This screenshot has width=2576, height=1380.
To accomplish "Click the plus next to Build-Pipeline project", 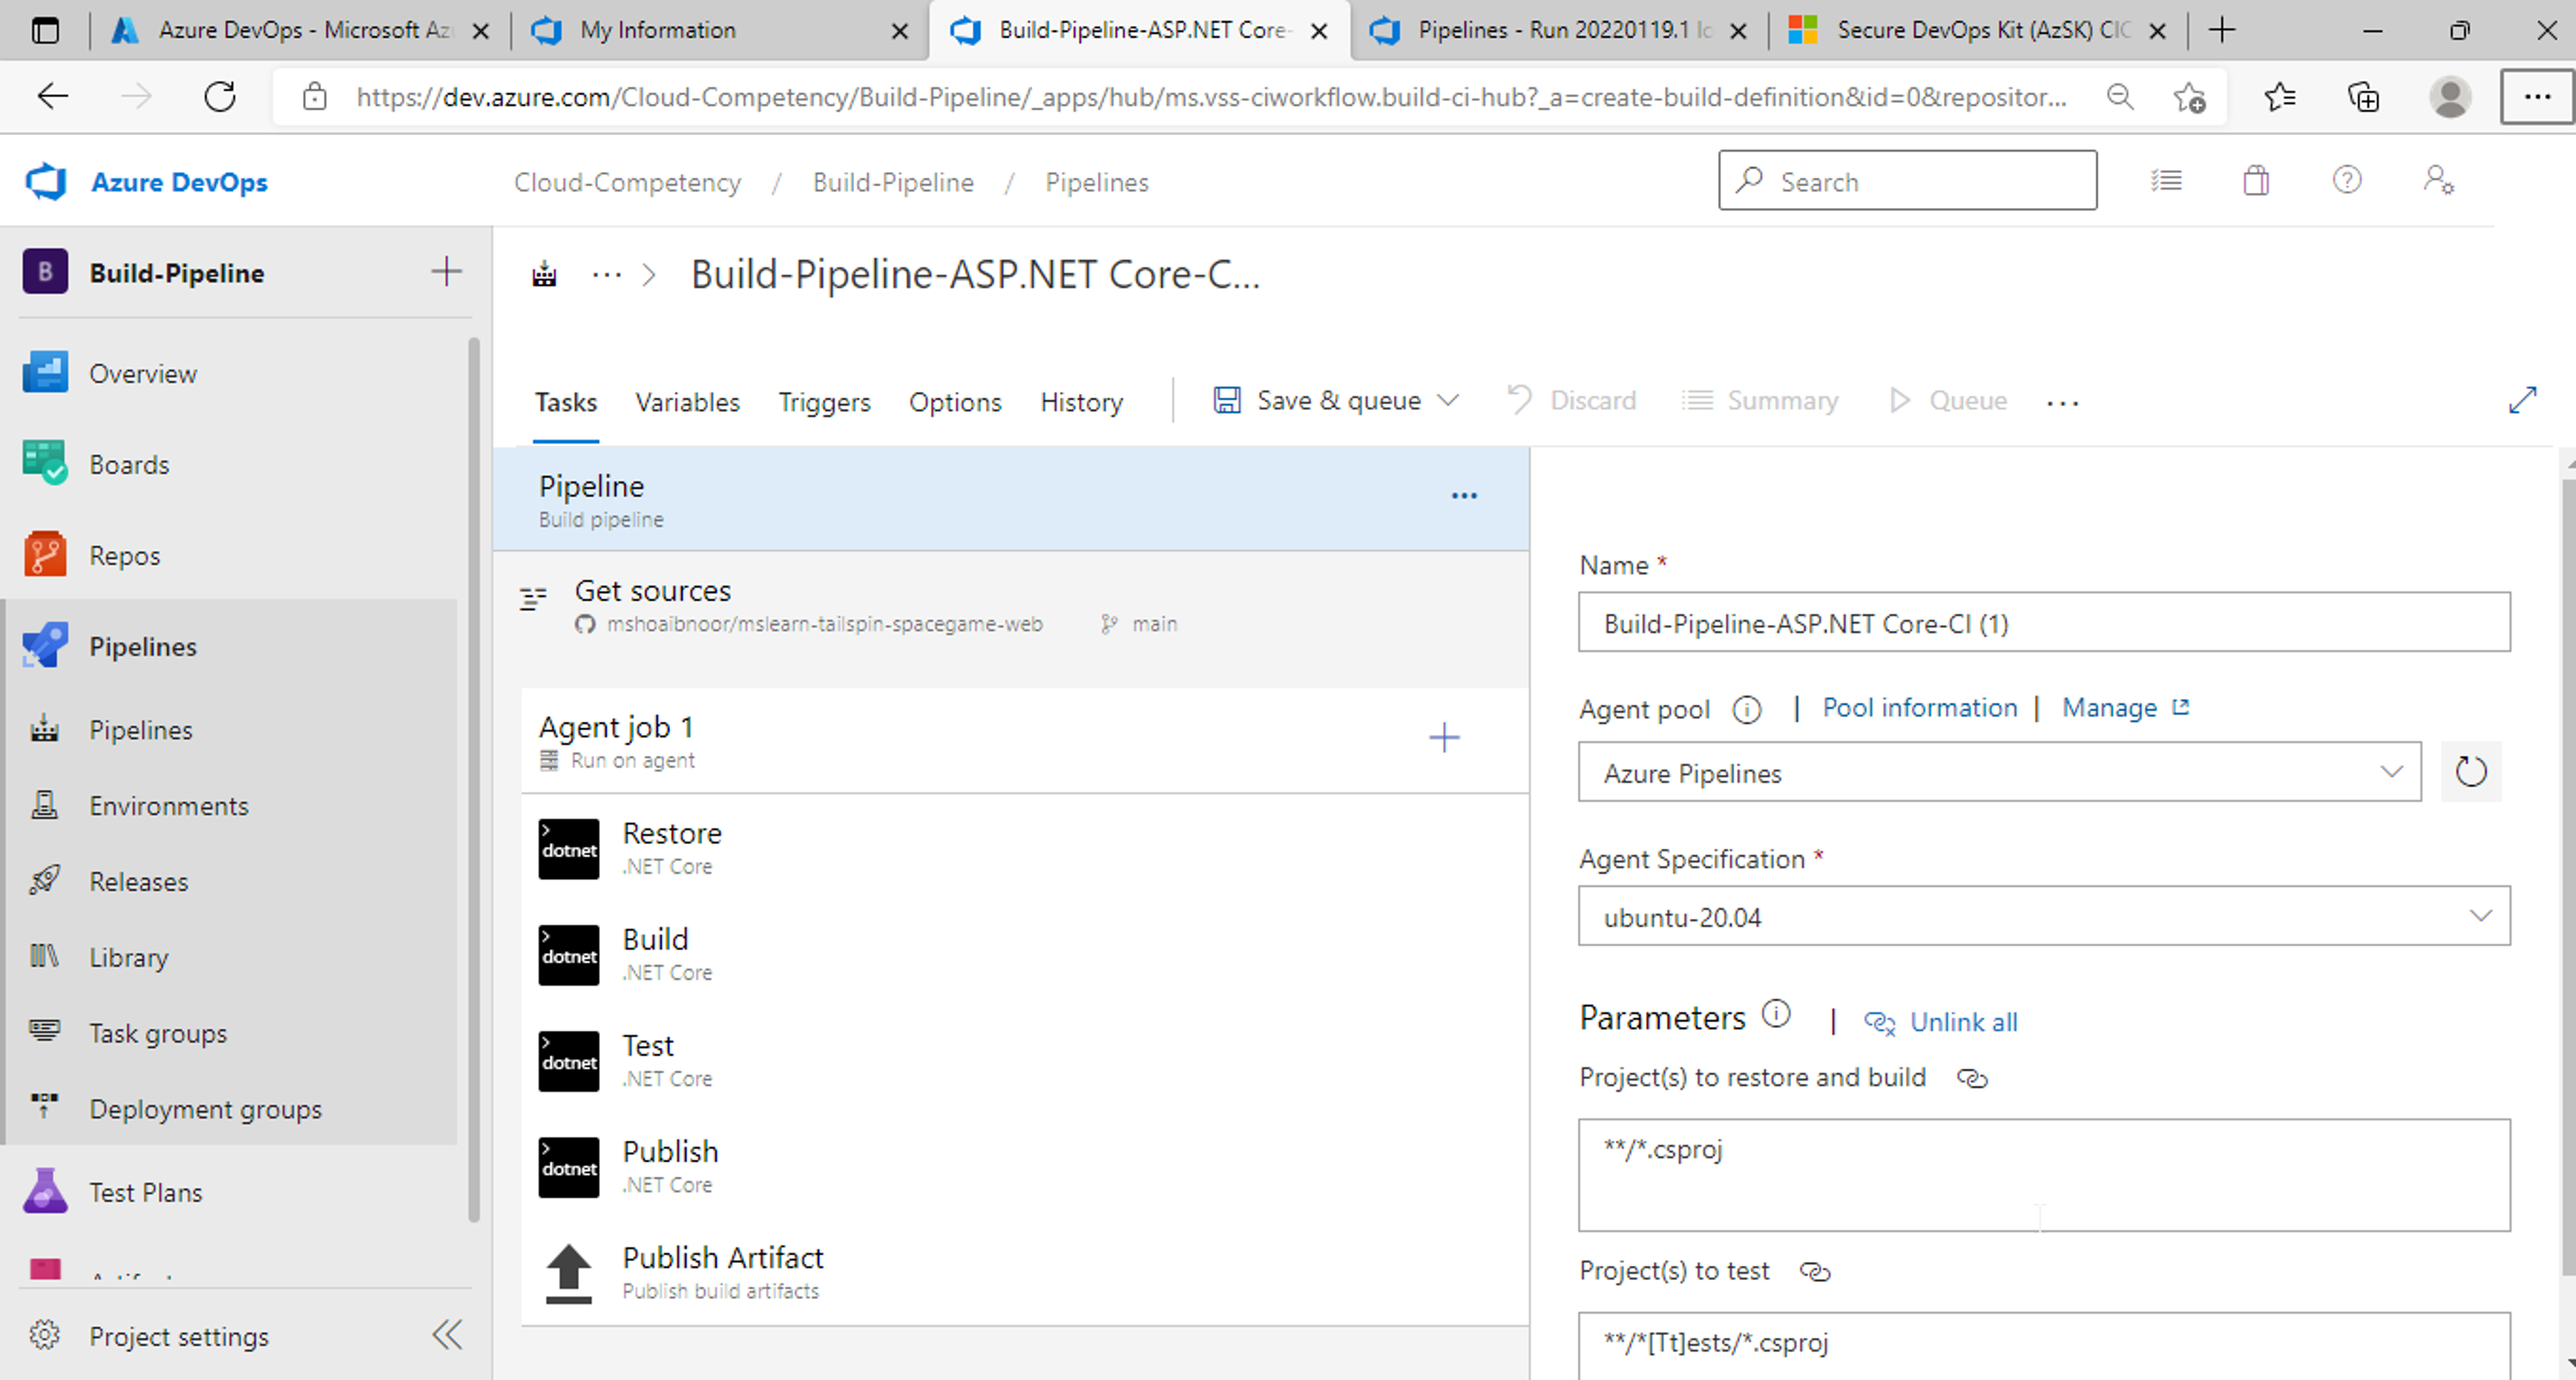I will point(446,272).
